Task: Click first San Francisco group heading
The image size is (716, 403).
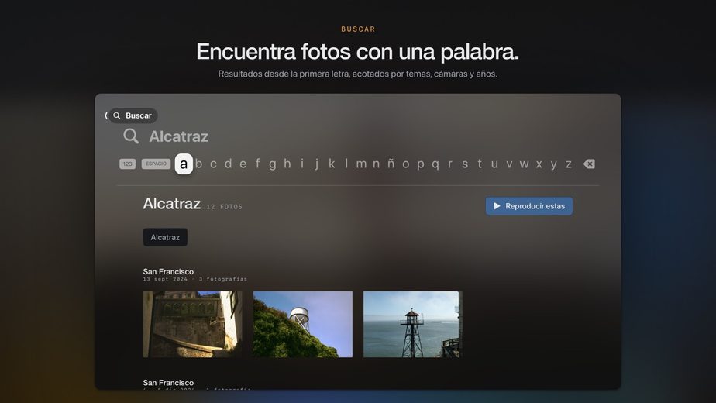Action: coord(168,271)
